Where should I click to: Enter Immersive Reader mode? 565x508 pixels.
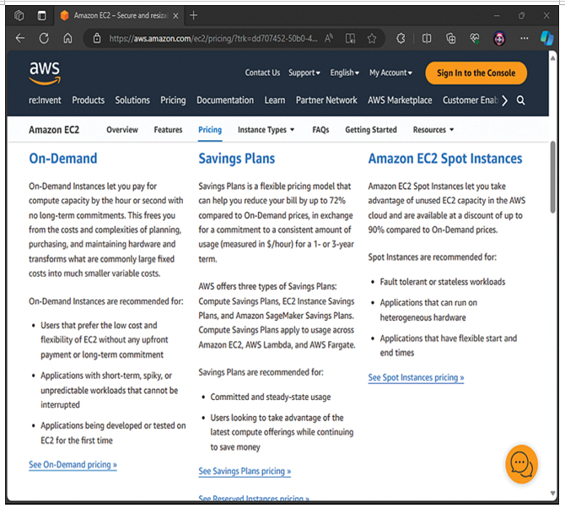pos(350,38)
